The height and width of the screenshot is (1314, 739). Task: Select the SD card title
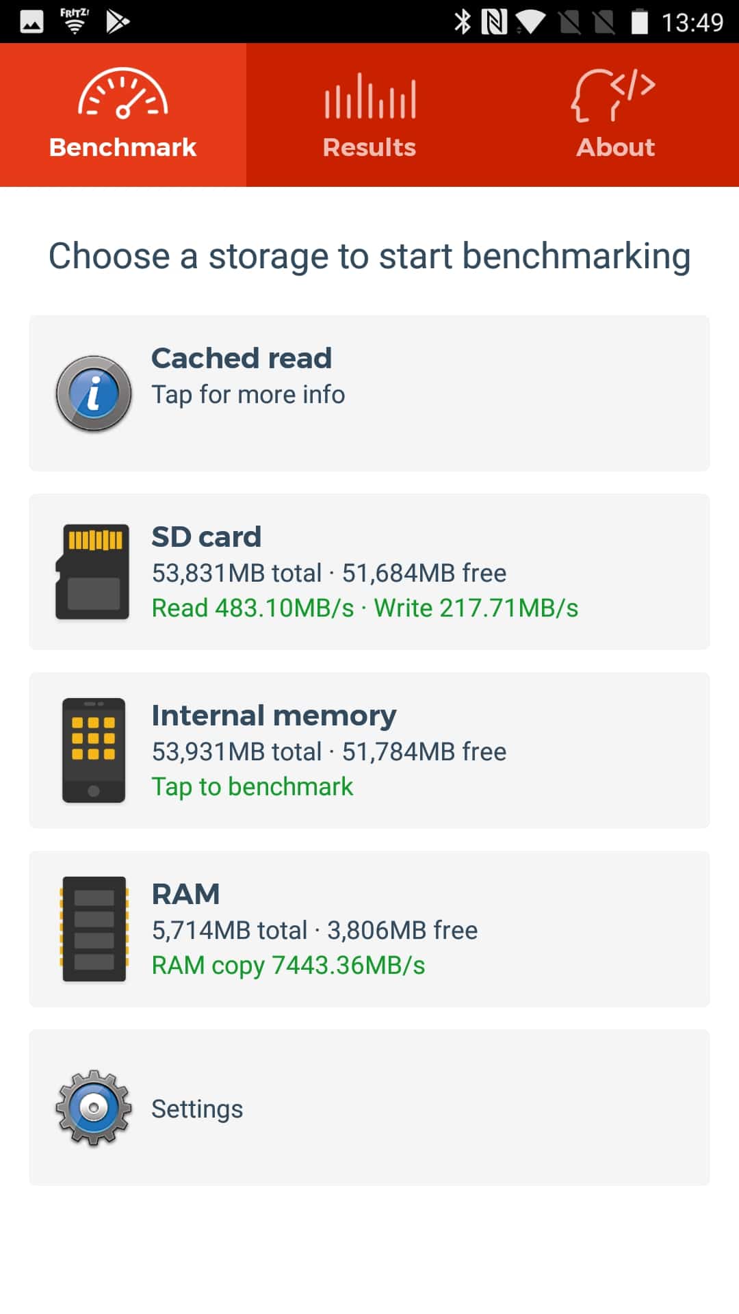point(207,537)
